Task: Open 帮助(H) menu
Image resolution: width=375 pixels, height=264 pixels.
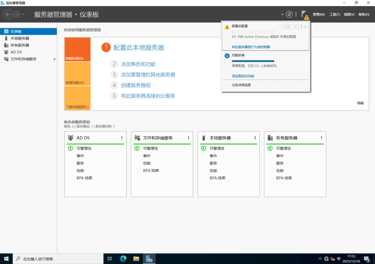Action: 364,15
